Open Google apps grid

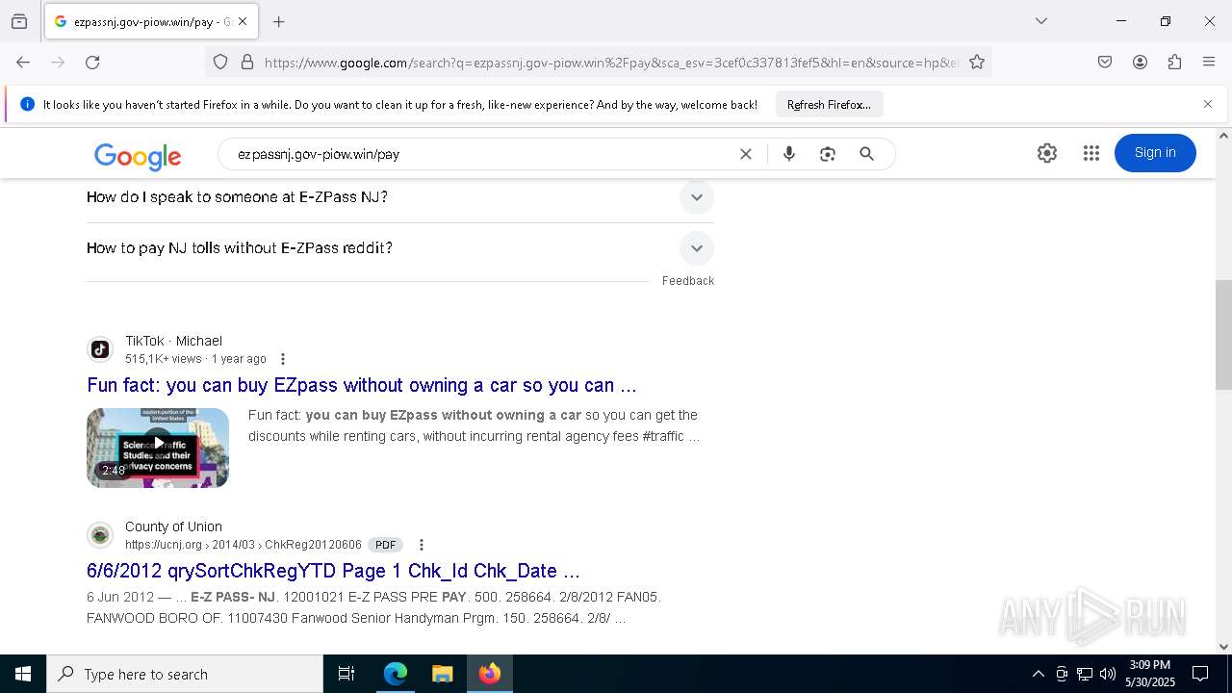1091,153
